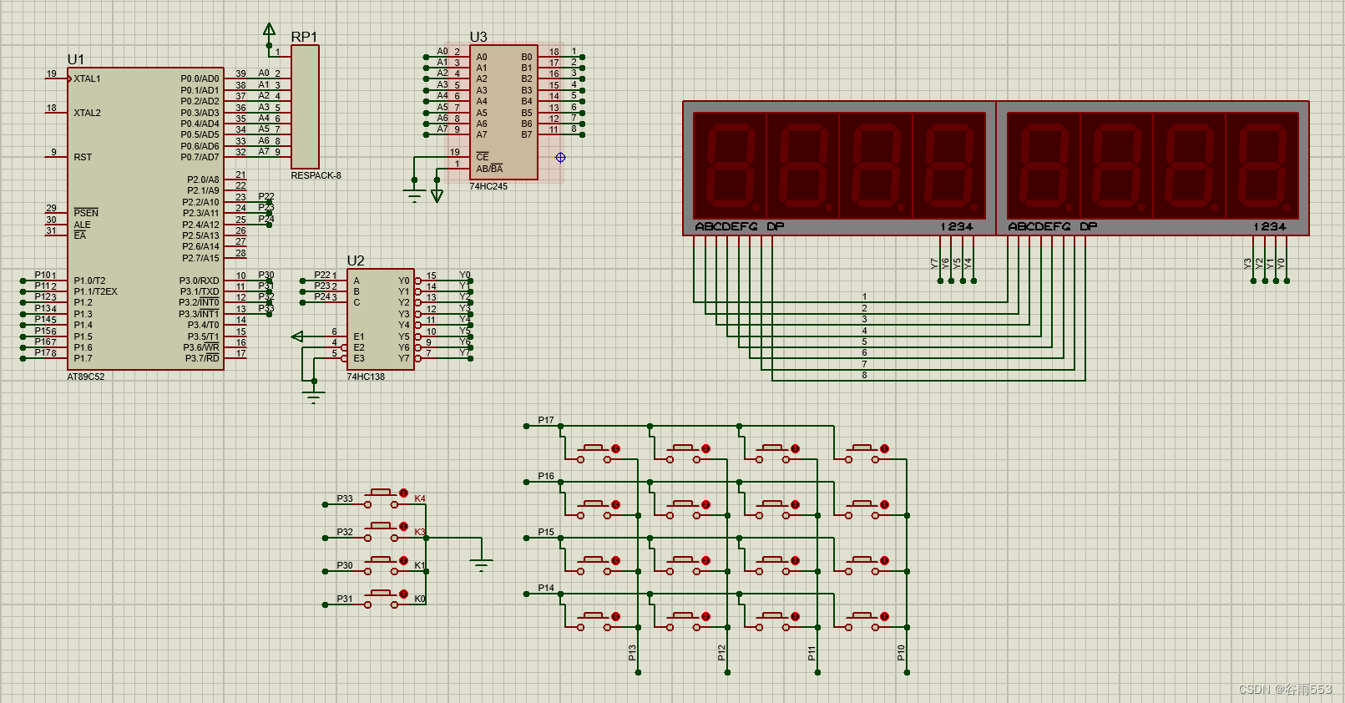Screen dimensions: 1345x703
Task: Click the left four-digit seven-segment display
Action: [x=839, y=169]
